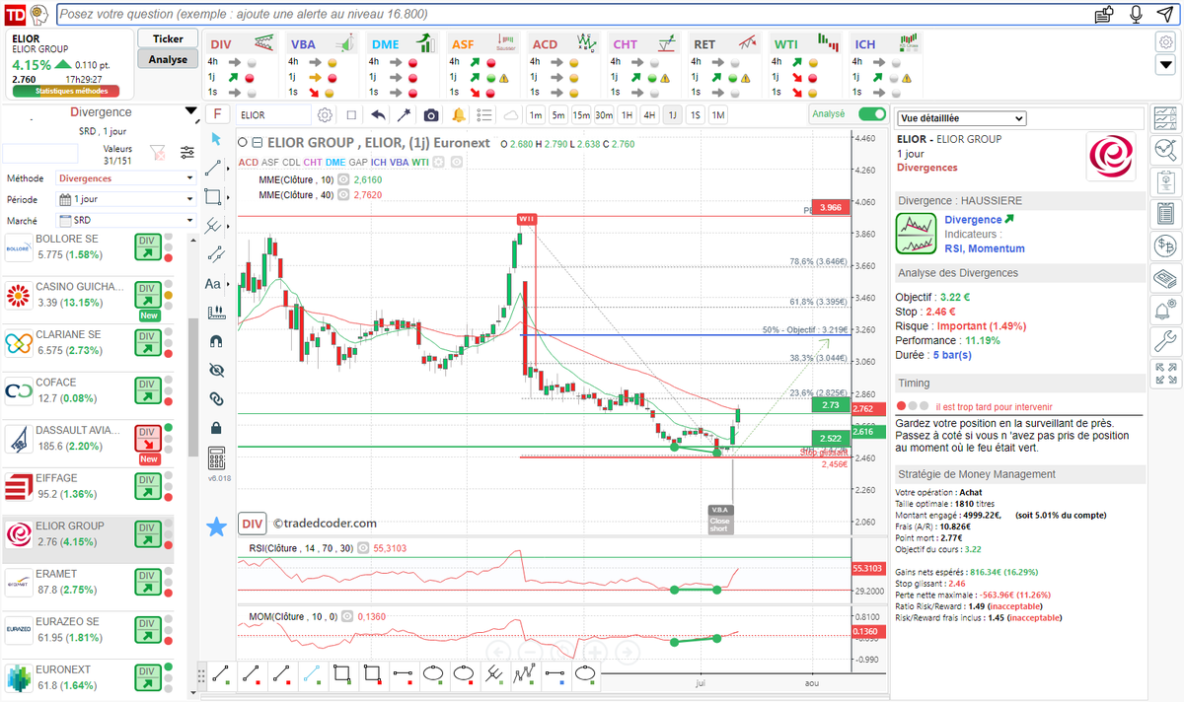Toggle visibility of MOM indicator
The width and height of the screenshot is (1184, 702).
(x=347, y=616)
